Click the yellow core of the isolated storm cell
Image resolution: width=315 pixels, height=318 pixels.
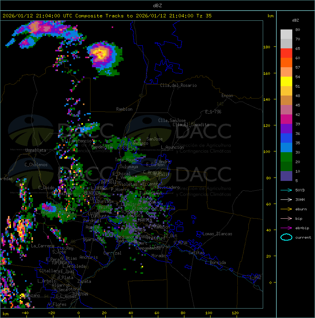(101, 54)
